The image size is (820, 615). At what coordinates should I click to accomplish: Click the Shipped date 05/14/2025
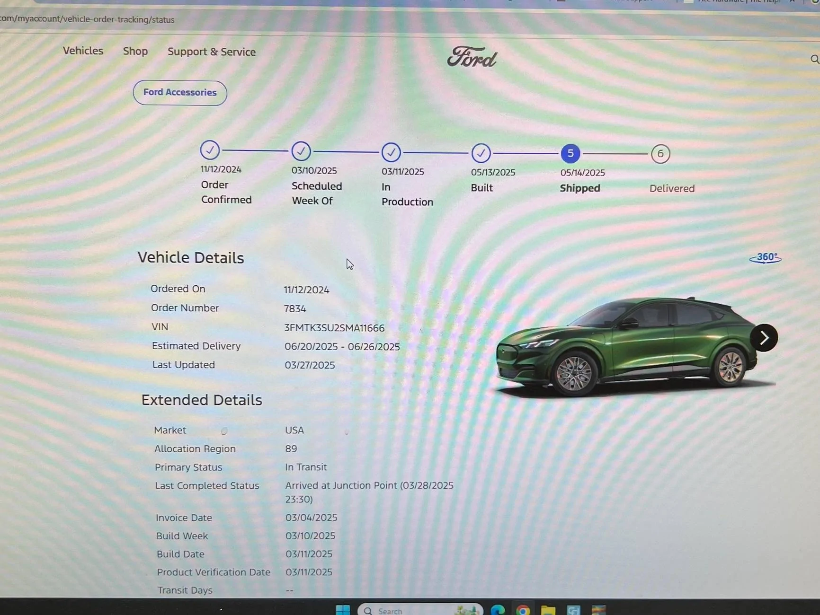(583, 173)
